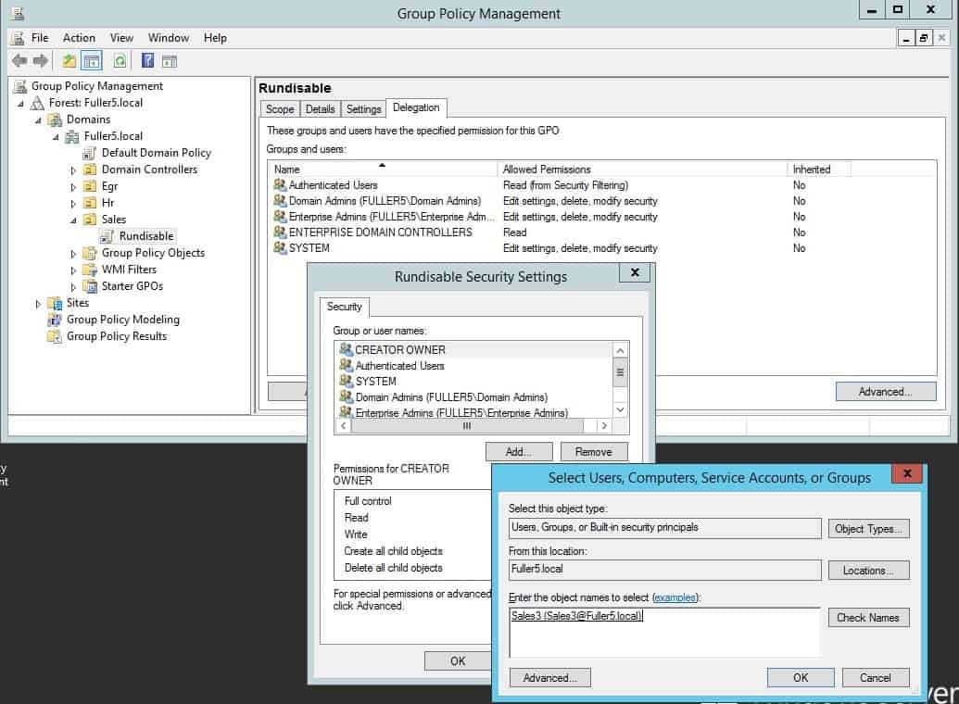Screen dimensions: 959x704
Task: Switch to the Scope tab
Action: point(280,109)
